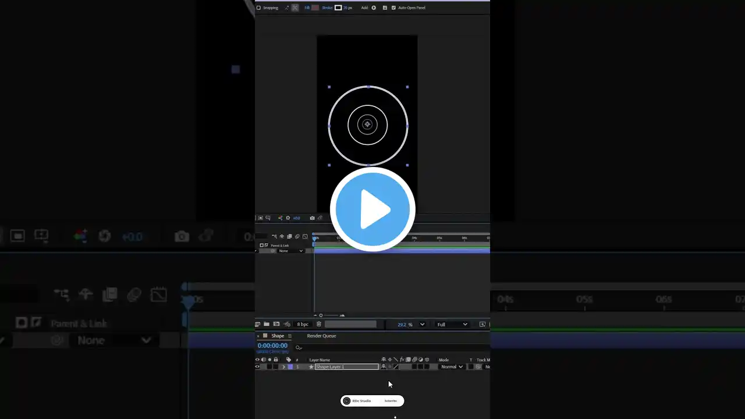Toggle the shy layers icon in timeline
The height and width of the screenshot is (419, 745).
[x=282, y=236]
